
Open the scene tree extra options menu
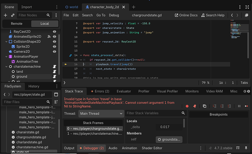coord(56,15)
